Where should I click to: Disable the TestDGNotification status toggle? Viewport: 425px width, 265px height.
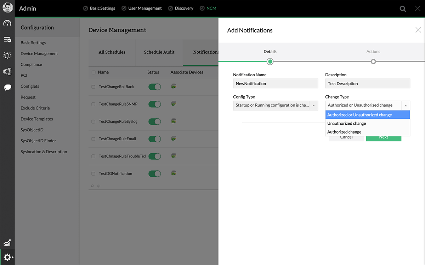(154, 173)
